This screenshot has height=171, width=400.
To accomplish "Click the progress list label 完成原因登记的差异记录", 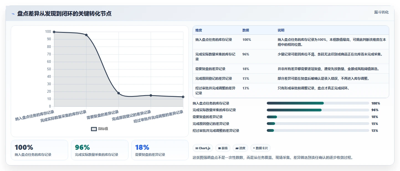I will [x=211, y=124].
